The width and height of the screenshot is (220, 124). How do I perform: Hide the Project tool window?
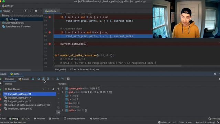pos(41,11)
